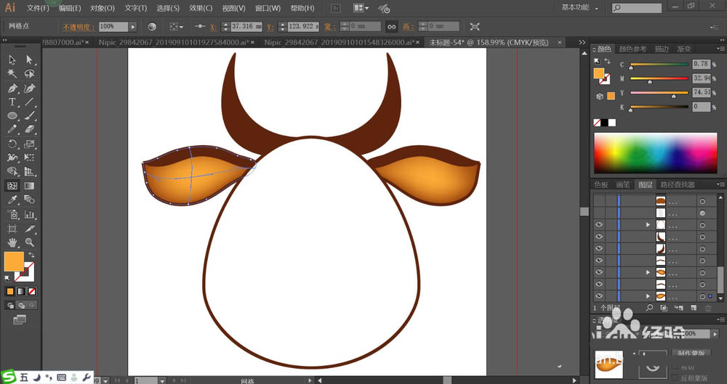The height and width of the screenshot is (384, 727).
Task: Toggle visibility eye of the bottom layer row
Action: click(599, 296)
